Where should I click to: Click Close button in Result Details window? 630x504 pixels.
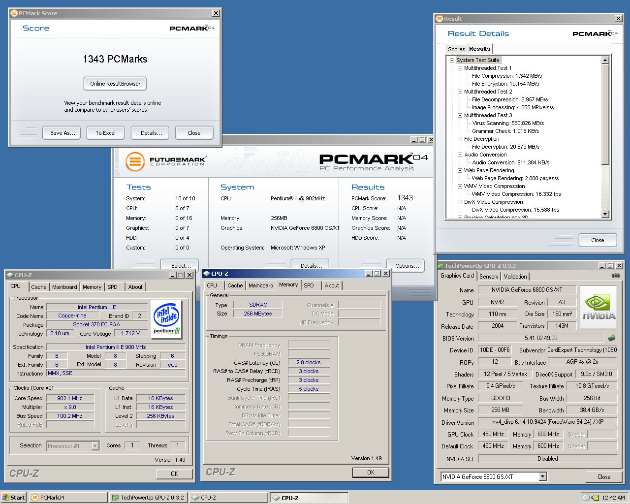[x=598, y=240]
